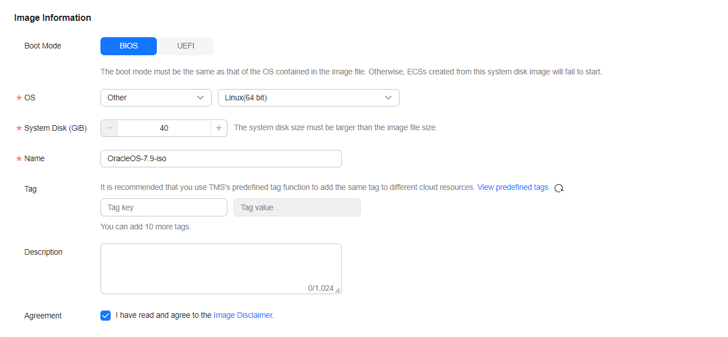Switch boot mode to UEFI
This screenshot has height=337, width=728.
186,46
